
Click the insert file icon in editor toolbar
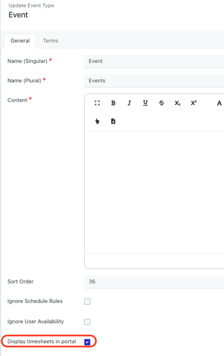click(113, 121)
